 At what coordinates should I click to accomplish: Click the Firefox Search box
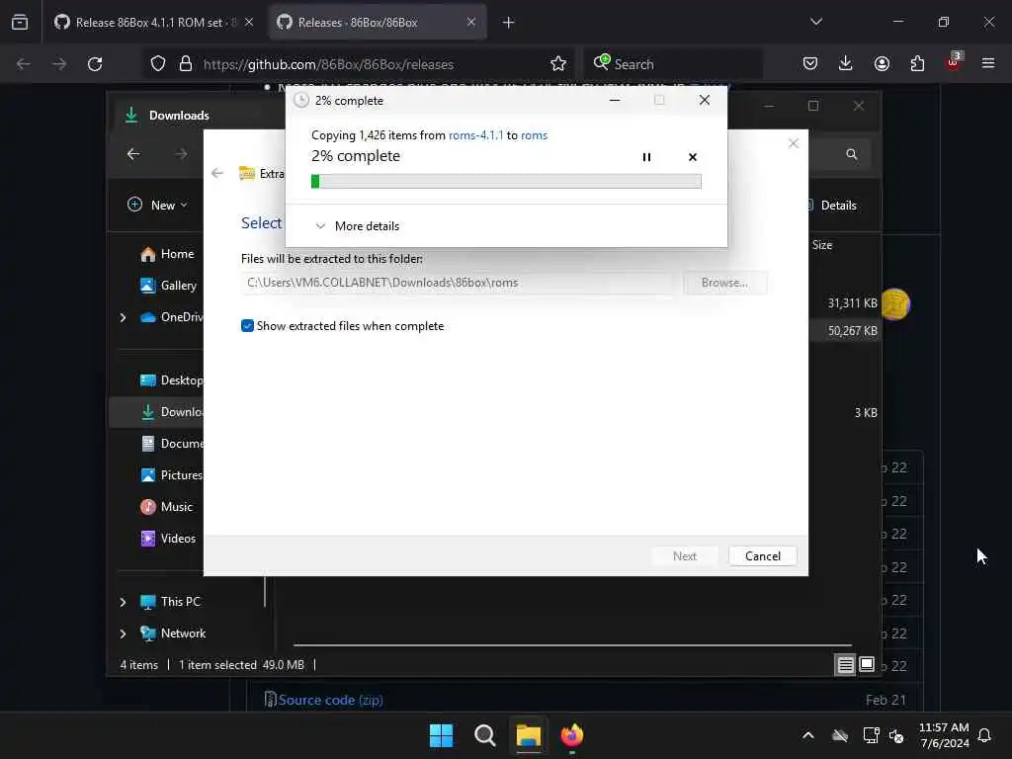(x=674, y=64)
